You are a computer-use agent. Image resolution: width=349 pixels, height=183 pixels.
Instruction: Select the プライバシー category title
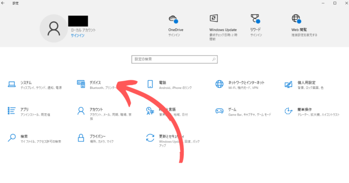click(x=98, y=136)
